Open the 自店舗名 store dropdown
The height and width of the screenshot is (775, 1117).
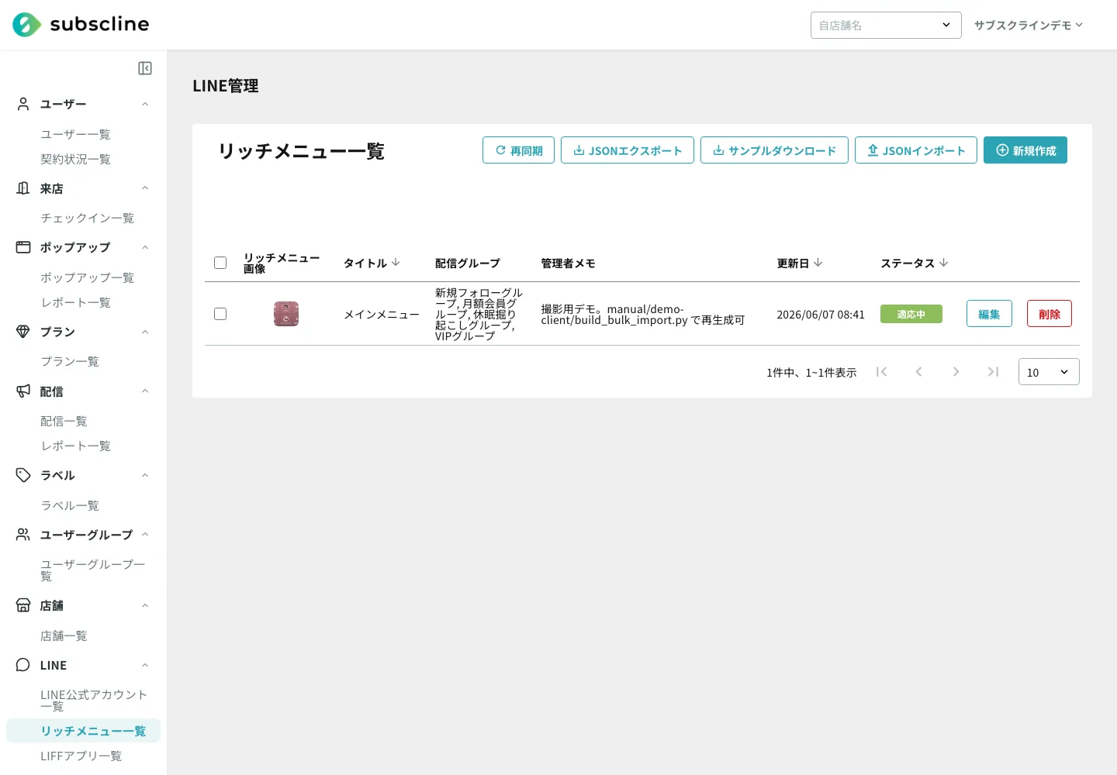pyautogui.click(x=886, y=25)
